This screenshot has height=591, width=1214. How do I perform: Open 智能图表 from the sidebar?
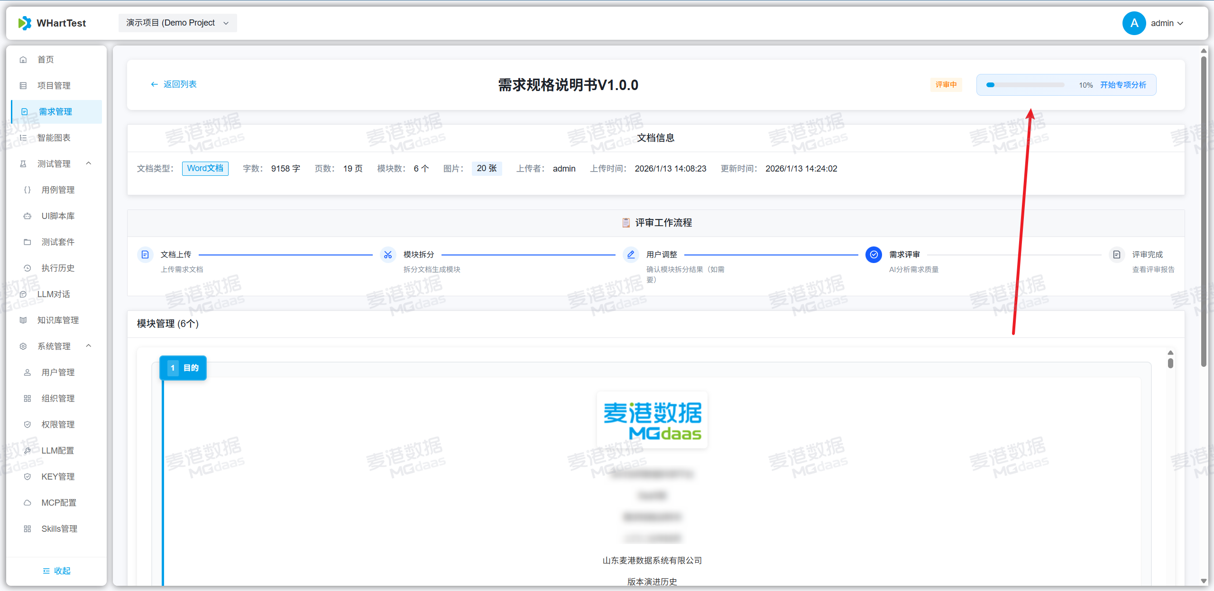pos(54,138)
